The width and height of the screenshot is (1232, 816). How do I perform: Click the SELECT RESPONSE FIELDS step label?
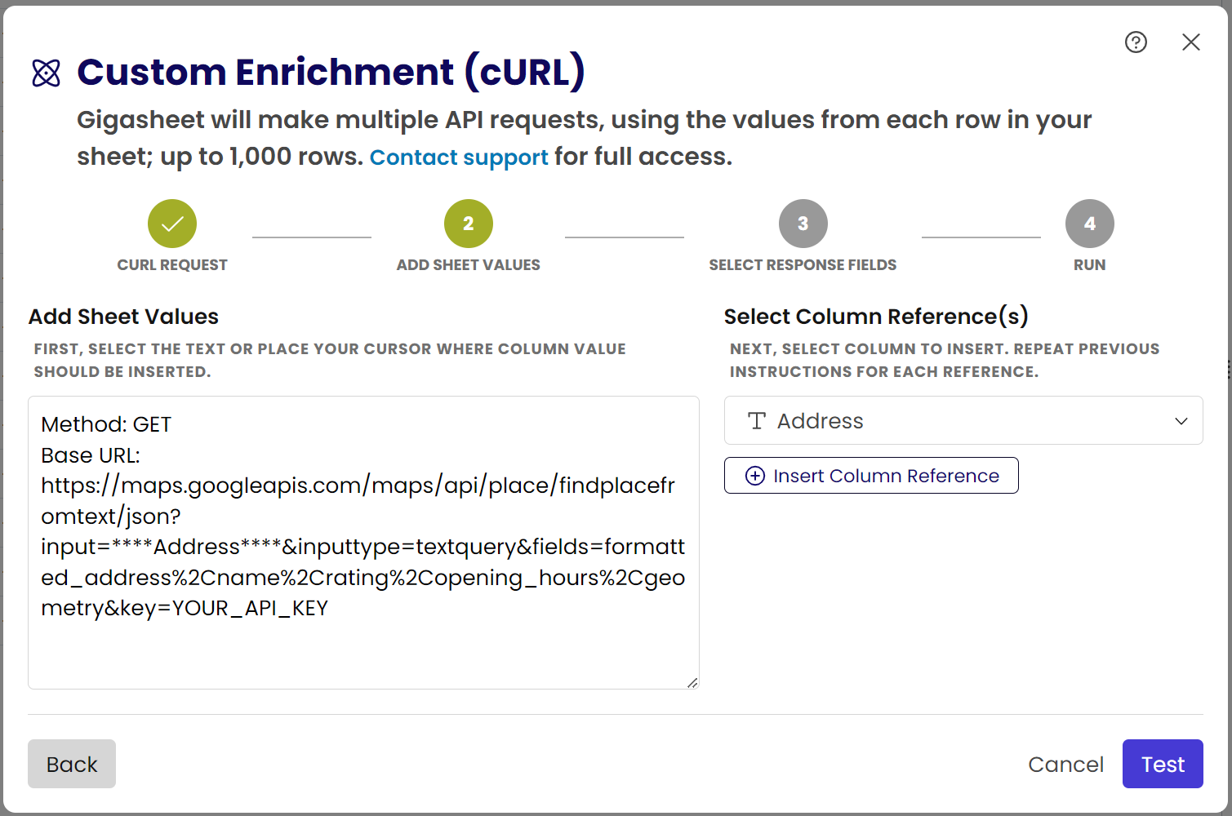(x=803, y=265)
